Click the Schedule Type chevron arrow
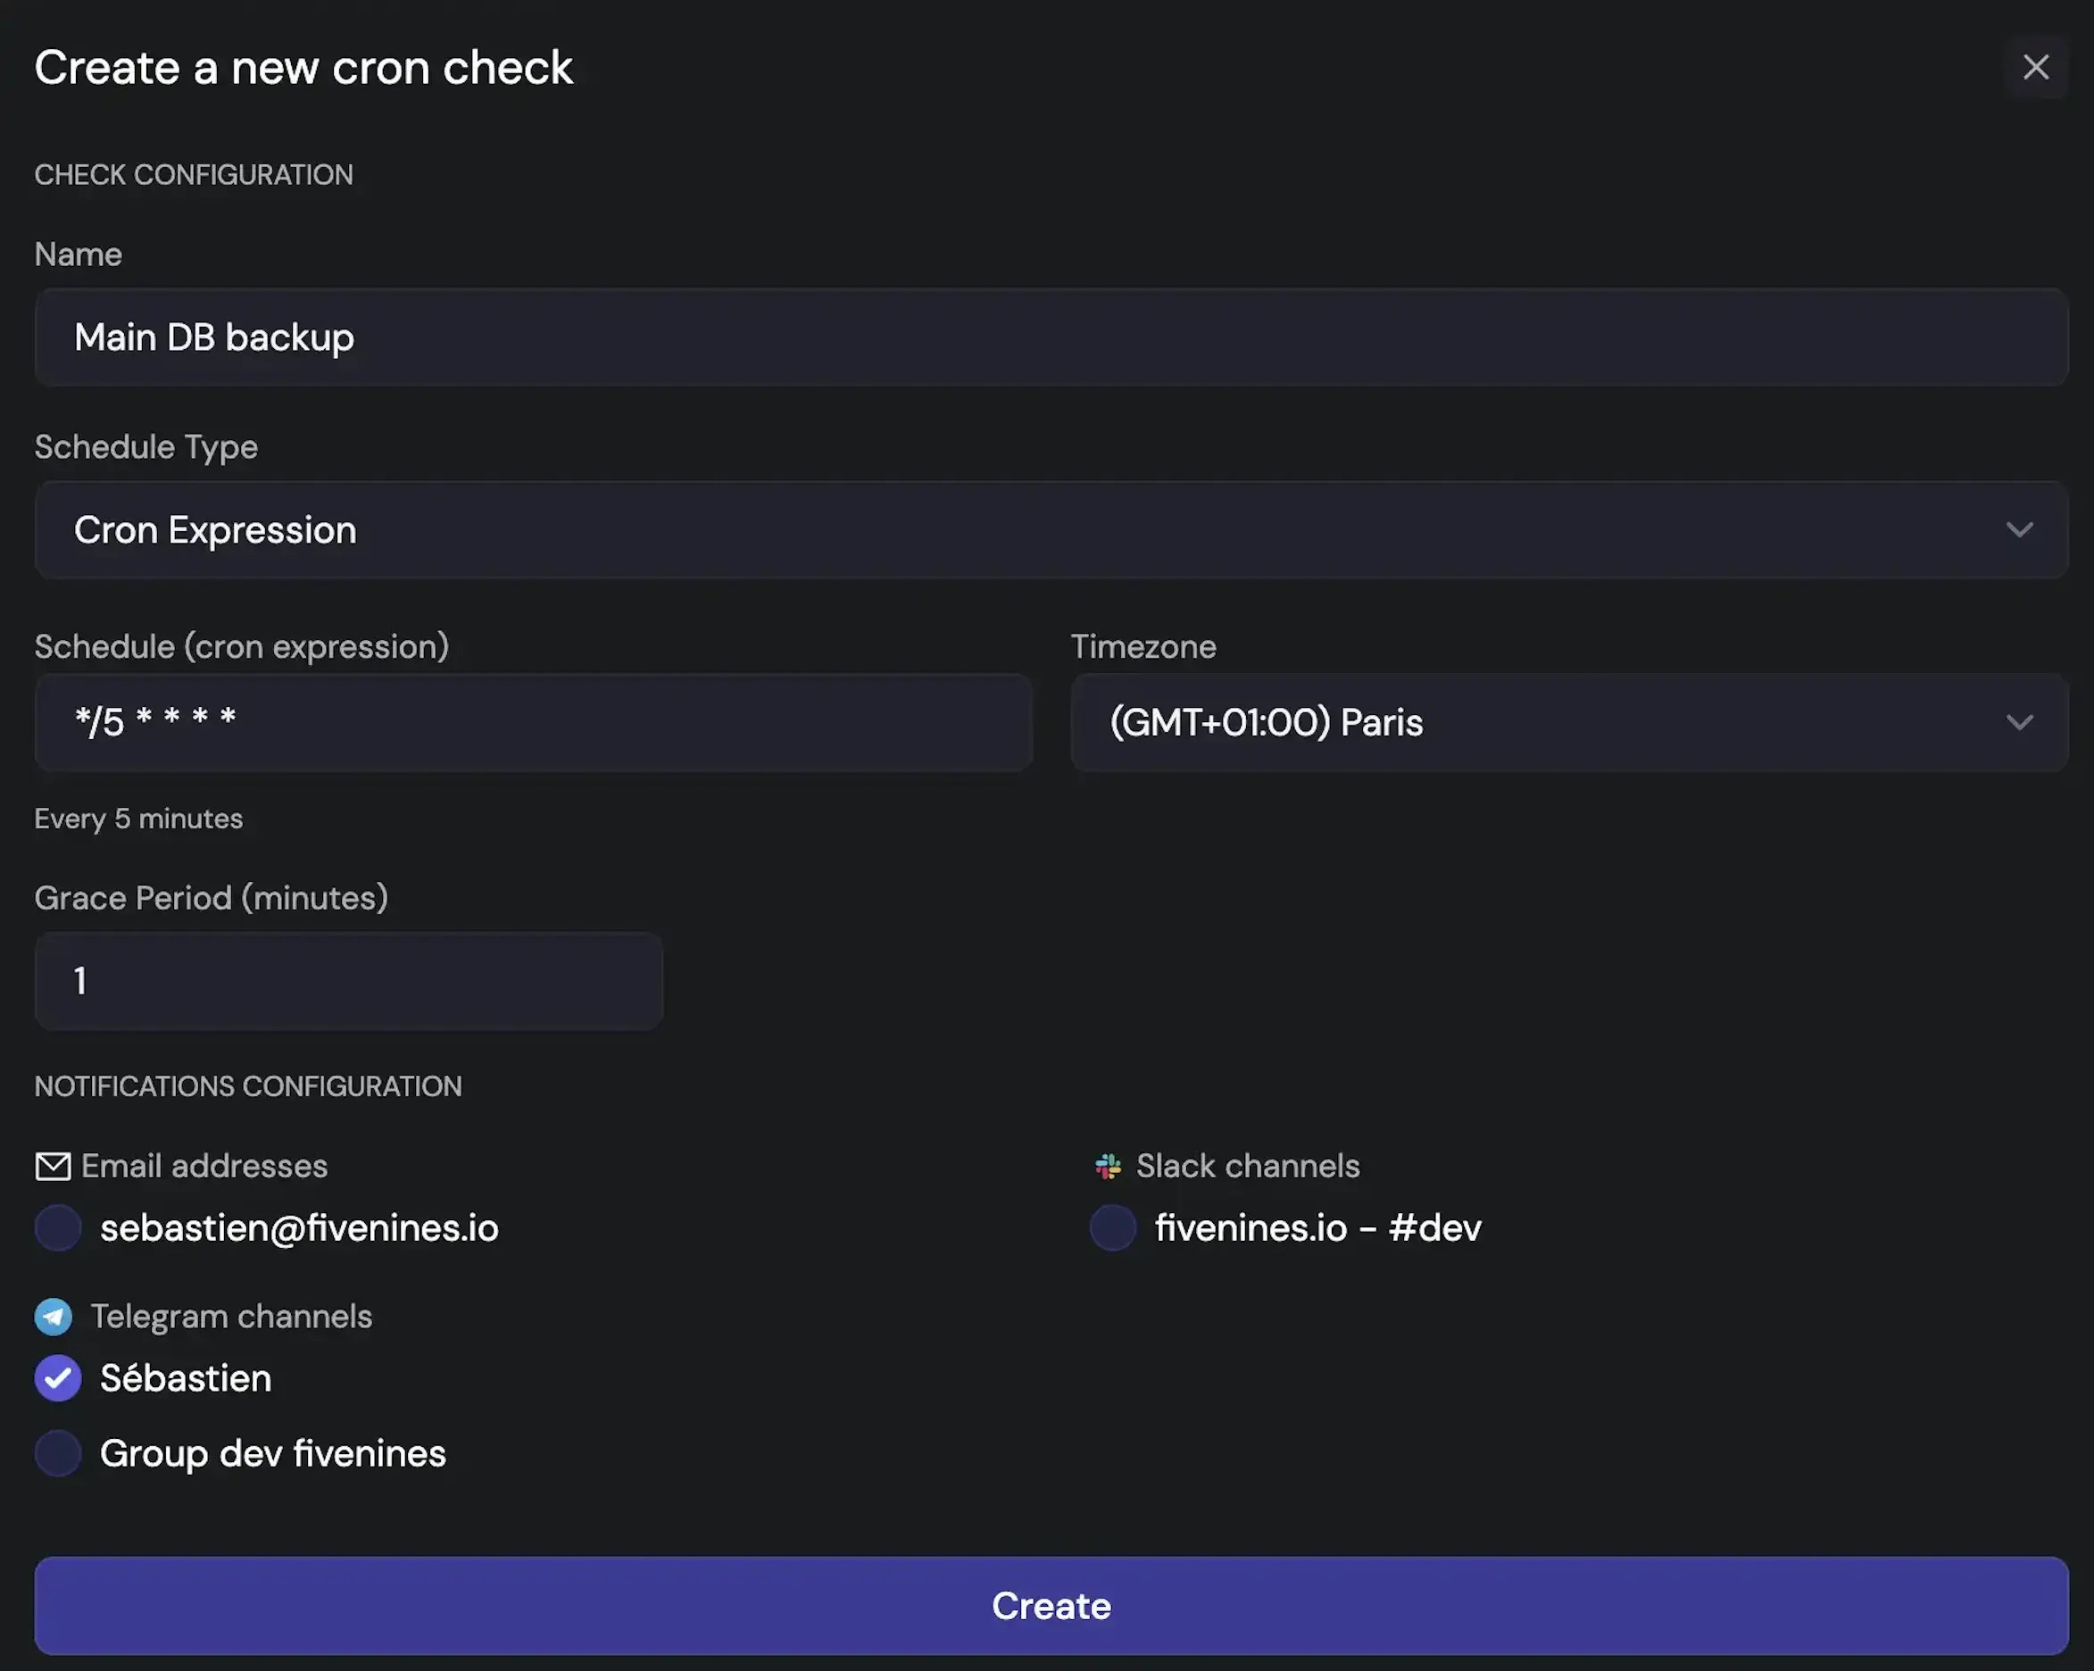Screen dimensions: 2094x1671 [x=2019, y=530]
